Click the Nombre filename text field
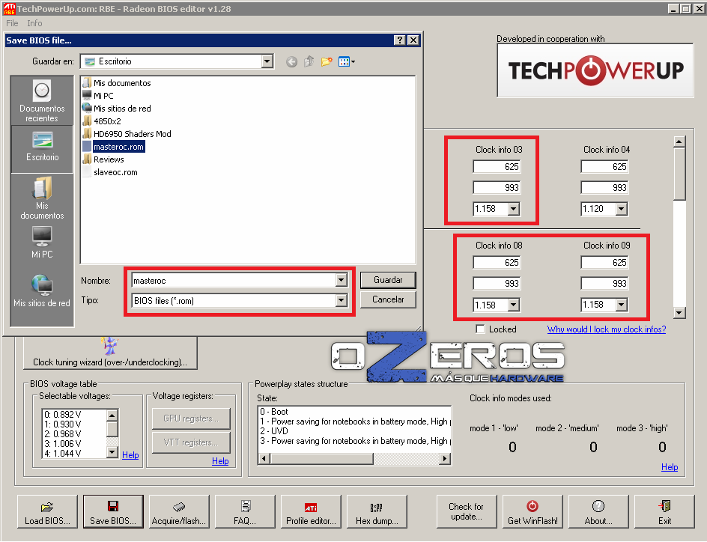This screenshot has height=542, width=707. click(234, 280)
